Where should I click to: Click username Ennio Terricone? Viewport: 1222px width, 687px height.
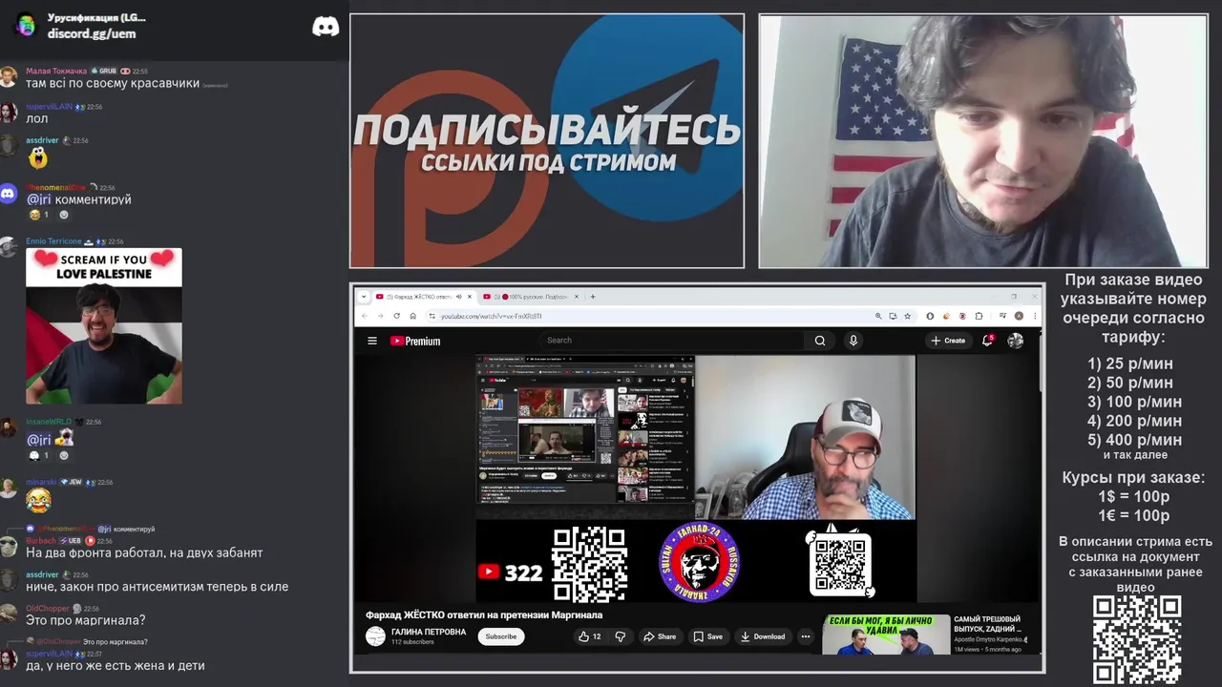53,241
